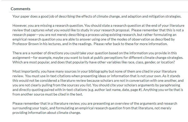Click the horizontal divider line under Comments
The height and width of the screenshot is (122, 188).
(98, 12)
